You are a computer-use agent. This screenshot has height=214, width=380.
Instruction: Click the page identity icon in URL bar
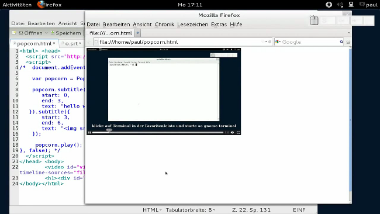(x=96, y=42)
